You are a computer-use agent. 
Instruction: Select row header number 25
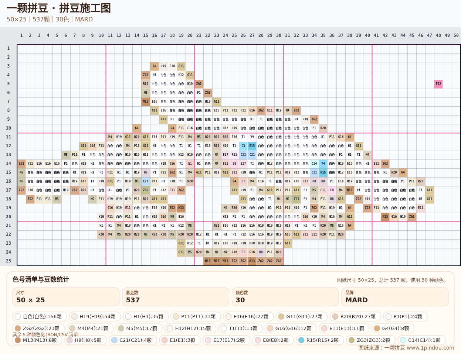pyautogui.click(x=9, y=261)
